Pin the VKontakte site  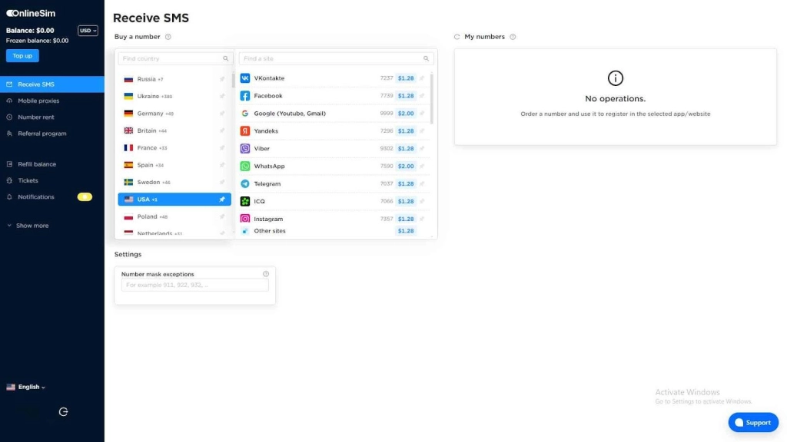pos(422,78)
